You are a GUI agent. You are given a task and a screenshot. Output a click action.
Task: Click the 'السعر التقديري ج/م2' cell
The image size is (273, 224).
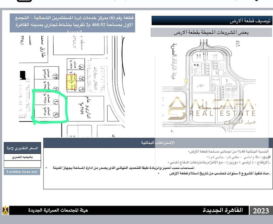tap(22, 148)
